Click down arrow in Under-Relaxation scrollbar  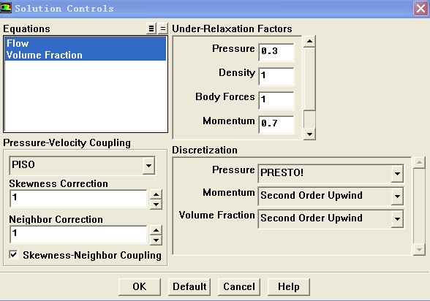point(309,134)
